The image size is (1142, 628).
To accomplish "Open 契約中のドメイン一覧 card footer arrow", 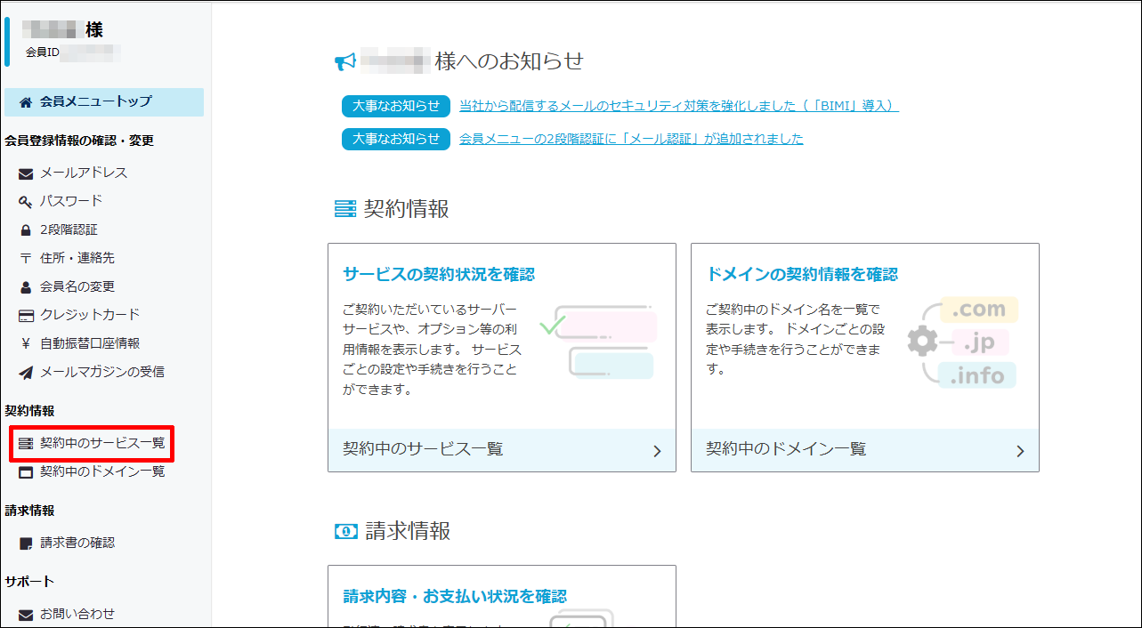I will point(1020,451).
